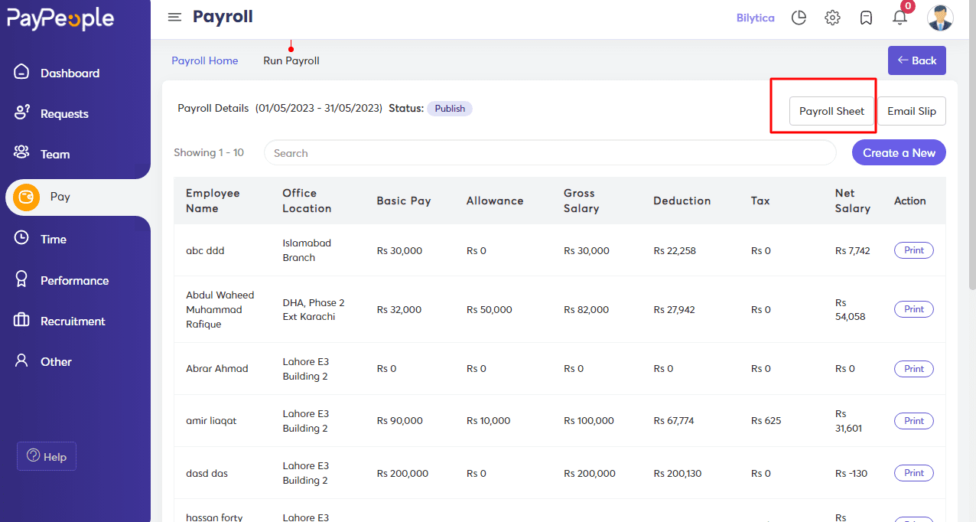Click the user profile avatar

[x=939, y=18]
